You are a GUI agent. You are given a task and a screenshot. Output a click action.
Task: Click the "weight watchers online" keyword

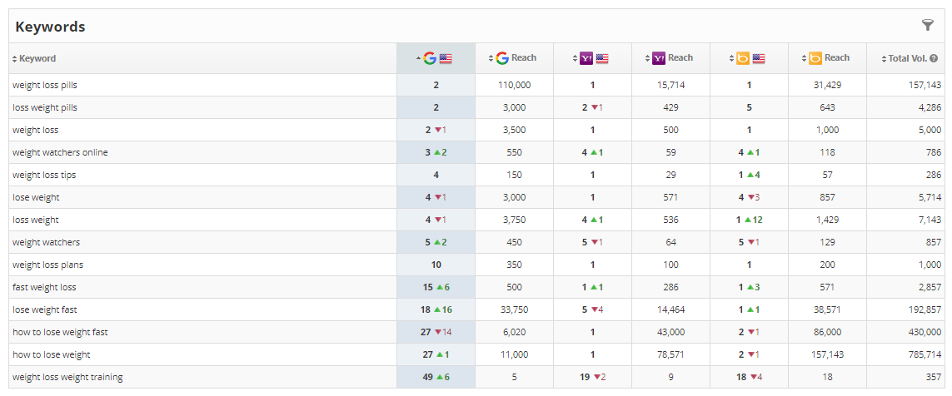60,152
